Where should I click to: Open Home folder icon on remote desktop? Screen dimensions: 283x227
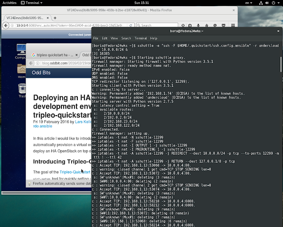pyautogui.click(x=22, y=71)
